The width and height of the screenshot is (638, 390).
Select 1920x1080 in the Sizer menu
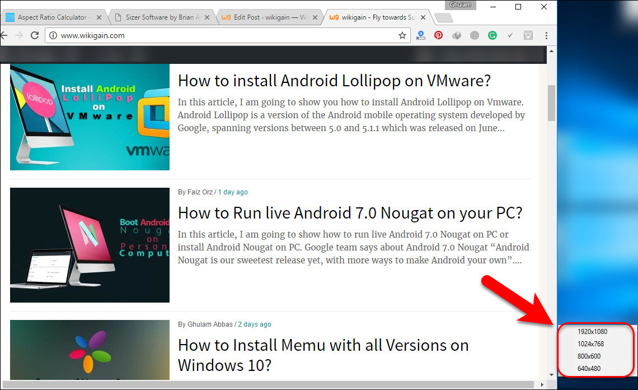tap(593, 332)
